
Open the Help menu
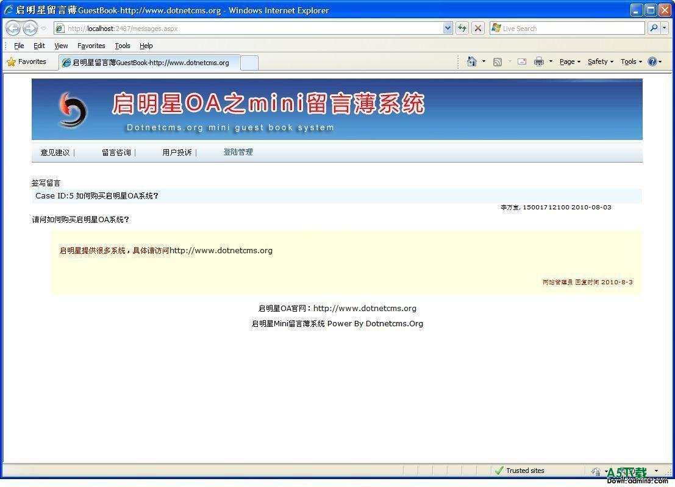(x=146, y=46)
